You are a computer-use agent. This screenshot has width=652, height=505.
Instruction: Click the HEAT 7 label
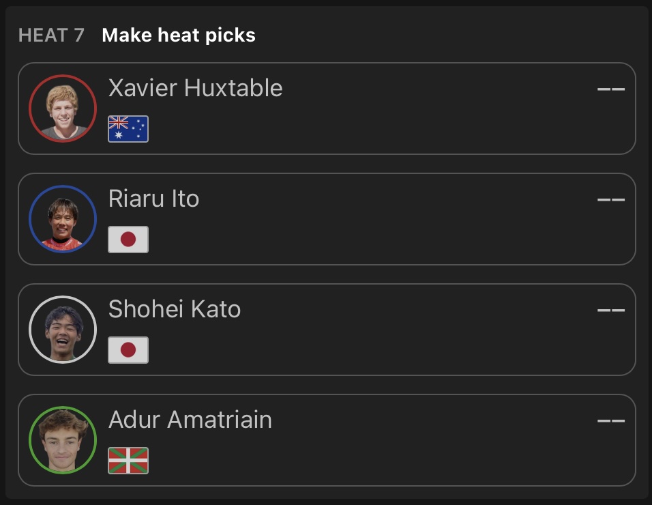[x=51, y=35]
